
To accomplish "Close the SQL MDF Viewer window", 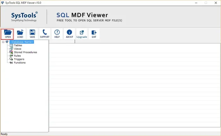I will click(216, 3).
